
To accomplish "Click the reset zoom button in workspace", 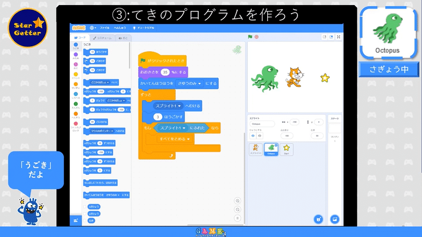I will [x=238, y=218].
